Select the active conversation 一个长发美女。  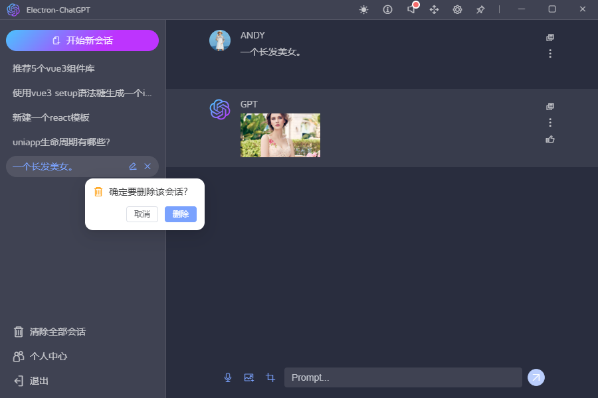coord(82,166)
